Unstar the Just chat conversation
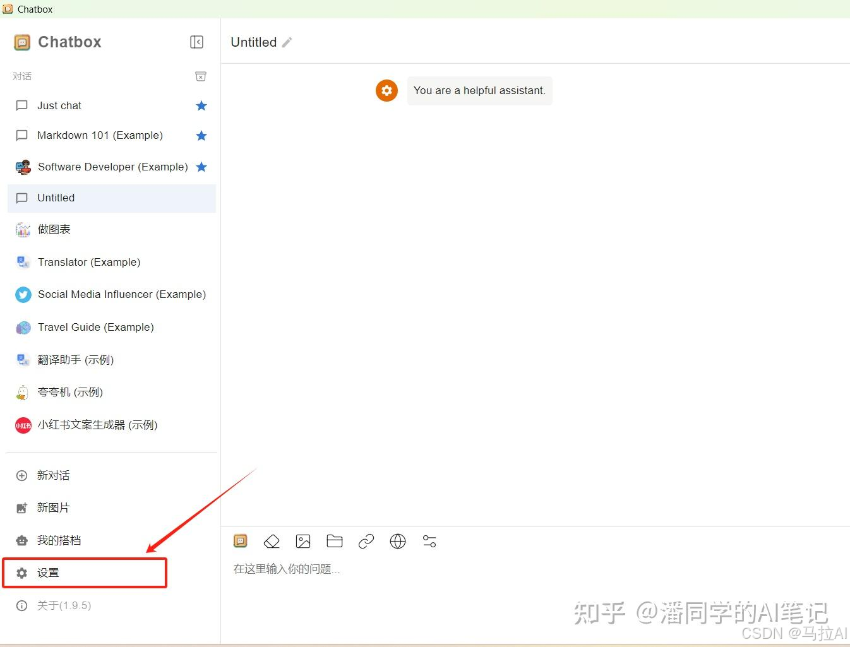The image size is (850, 647). click(x=201, y=105)
